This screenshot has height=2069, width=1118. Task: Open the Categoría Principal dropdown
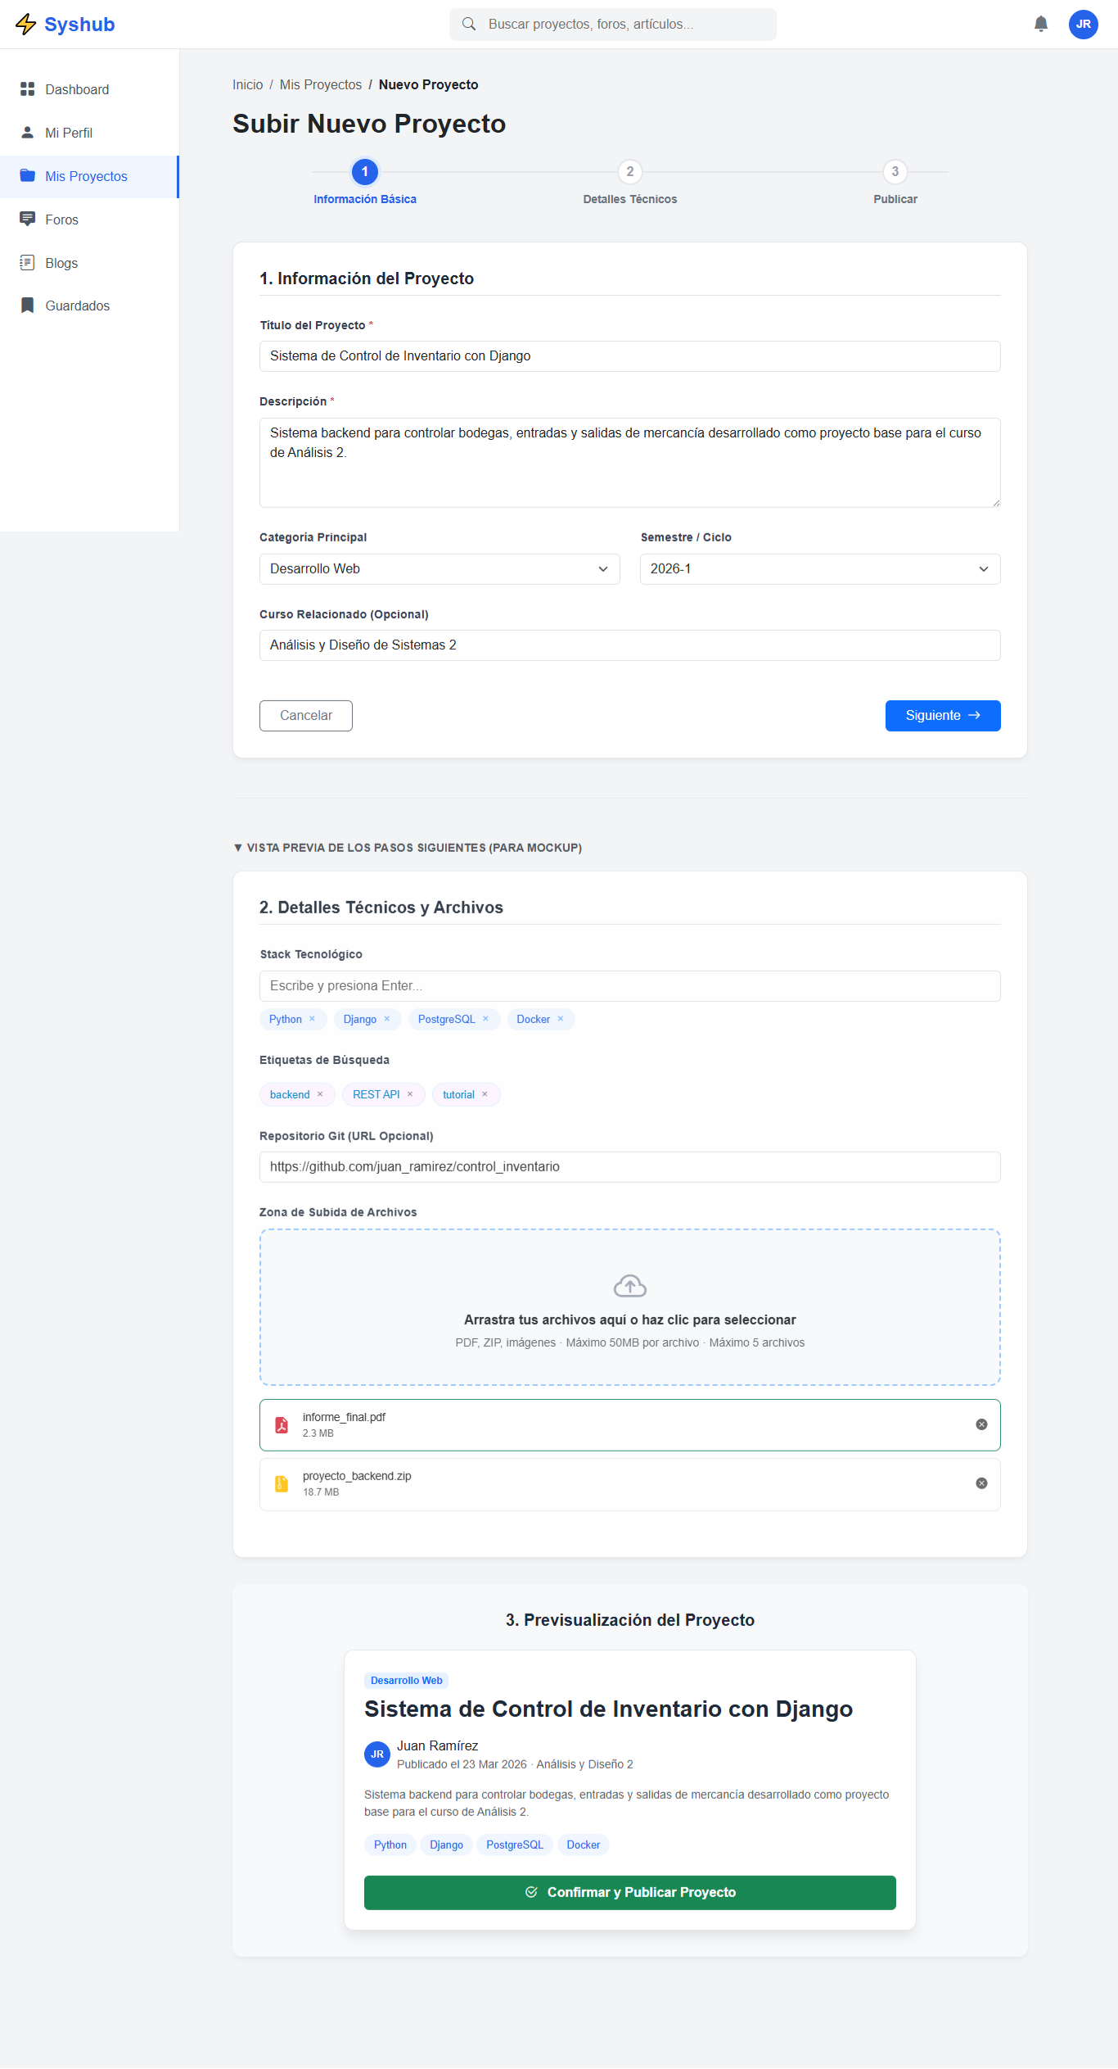point(440,569)
